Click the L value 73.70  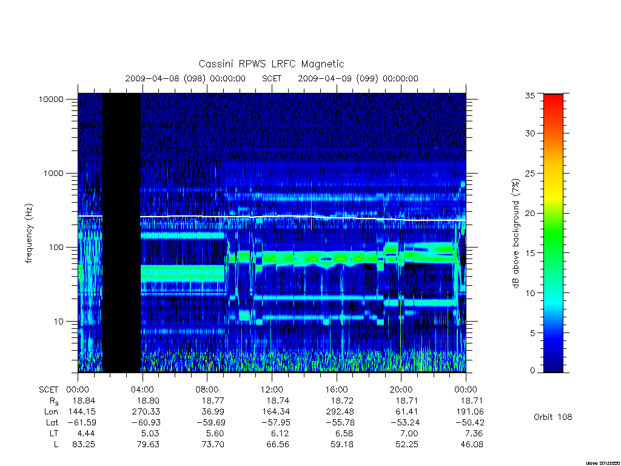click(213, 445)
